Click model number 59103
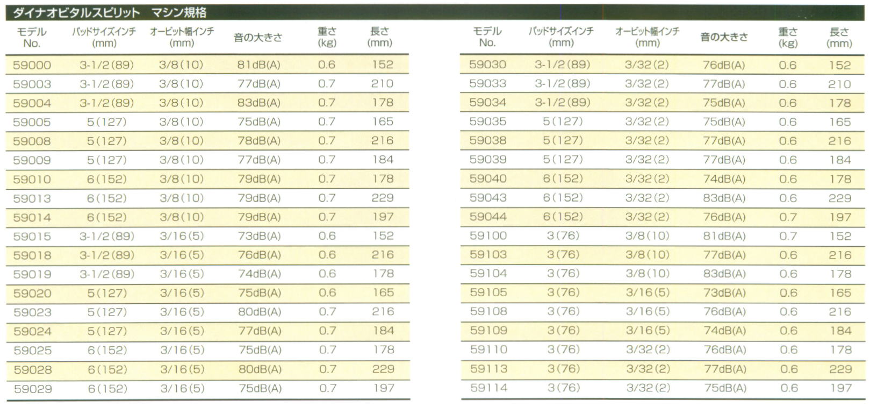Screen dimensions: 870x407 488,254
